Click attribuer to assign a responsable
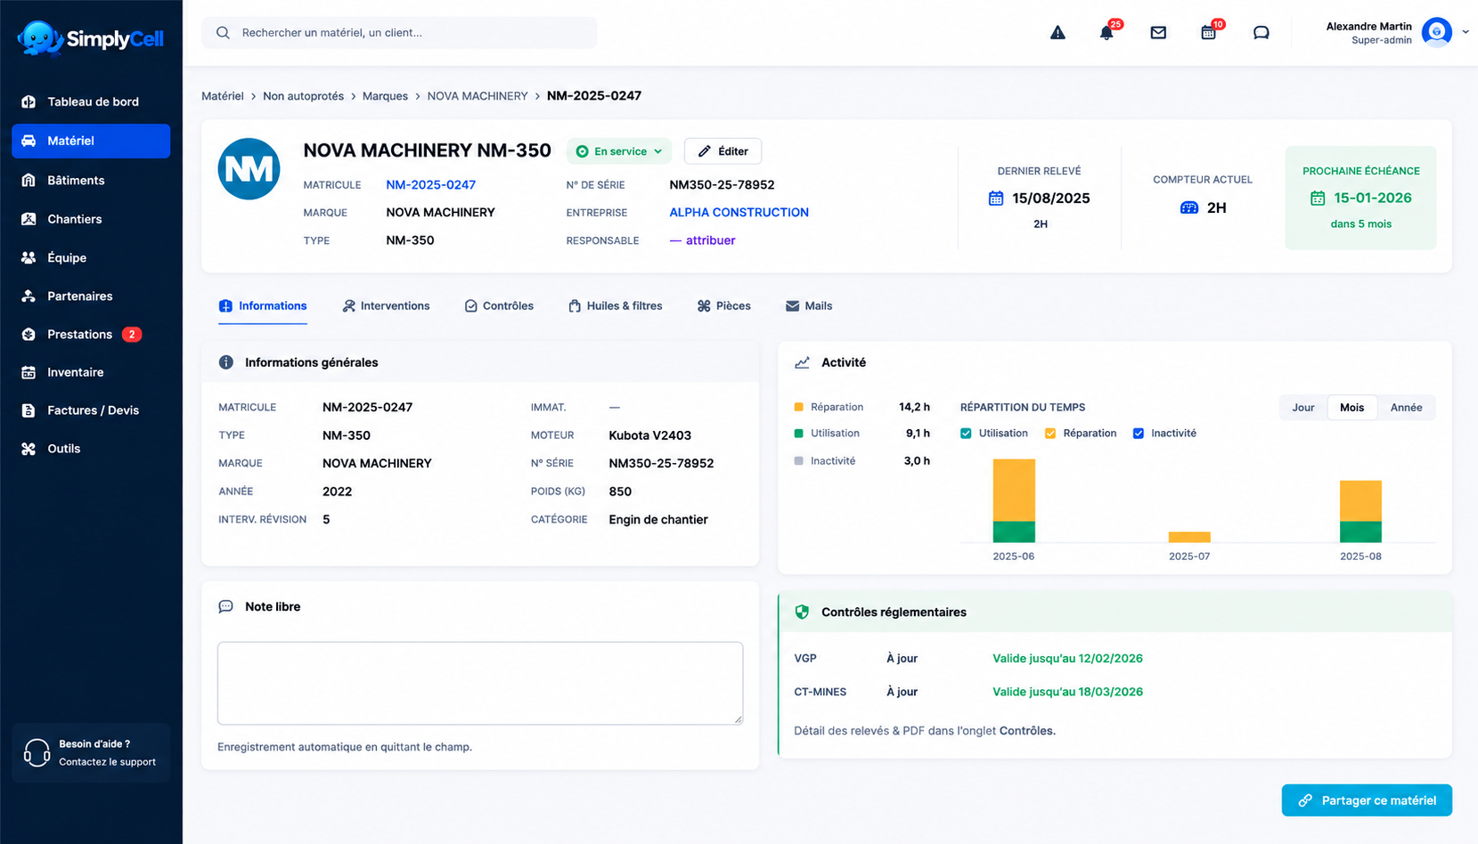This screenshot has width=1478, height=844. pyautogui.click(x=710, y=240)
